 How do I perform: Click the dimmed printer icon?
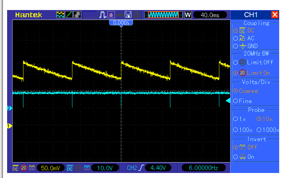pyautogui.click(x=137, y=15)
